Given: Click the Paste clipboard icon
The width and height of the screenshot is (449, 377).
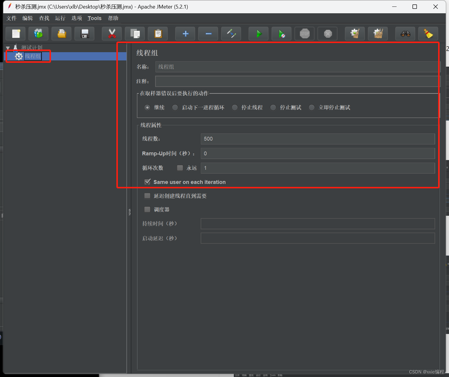Looking at the screenshot, I should pyautogui.click(x=158, y=34).
